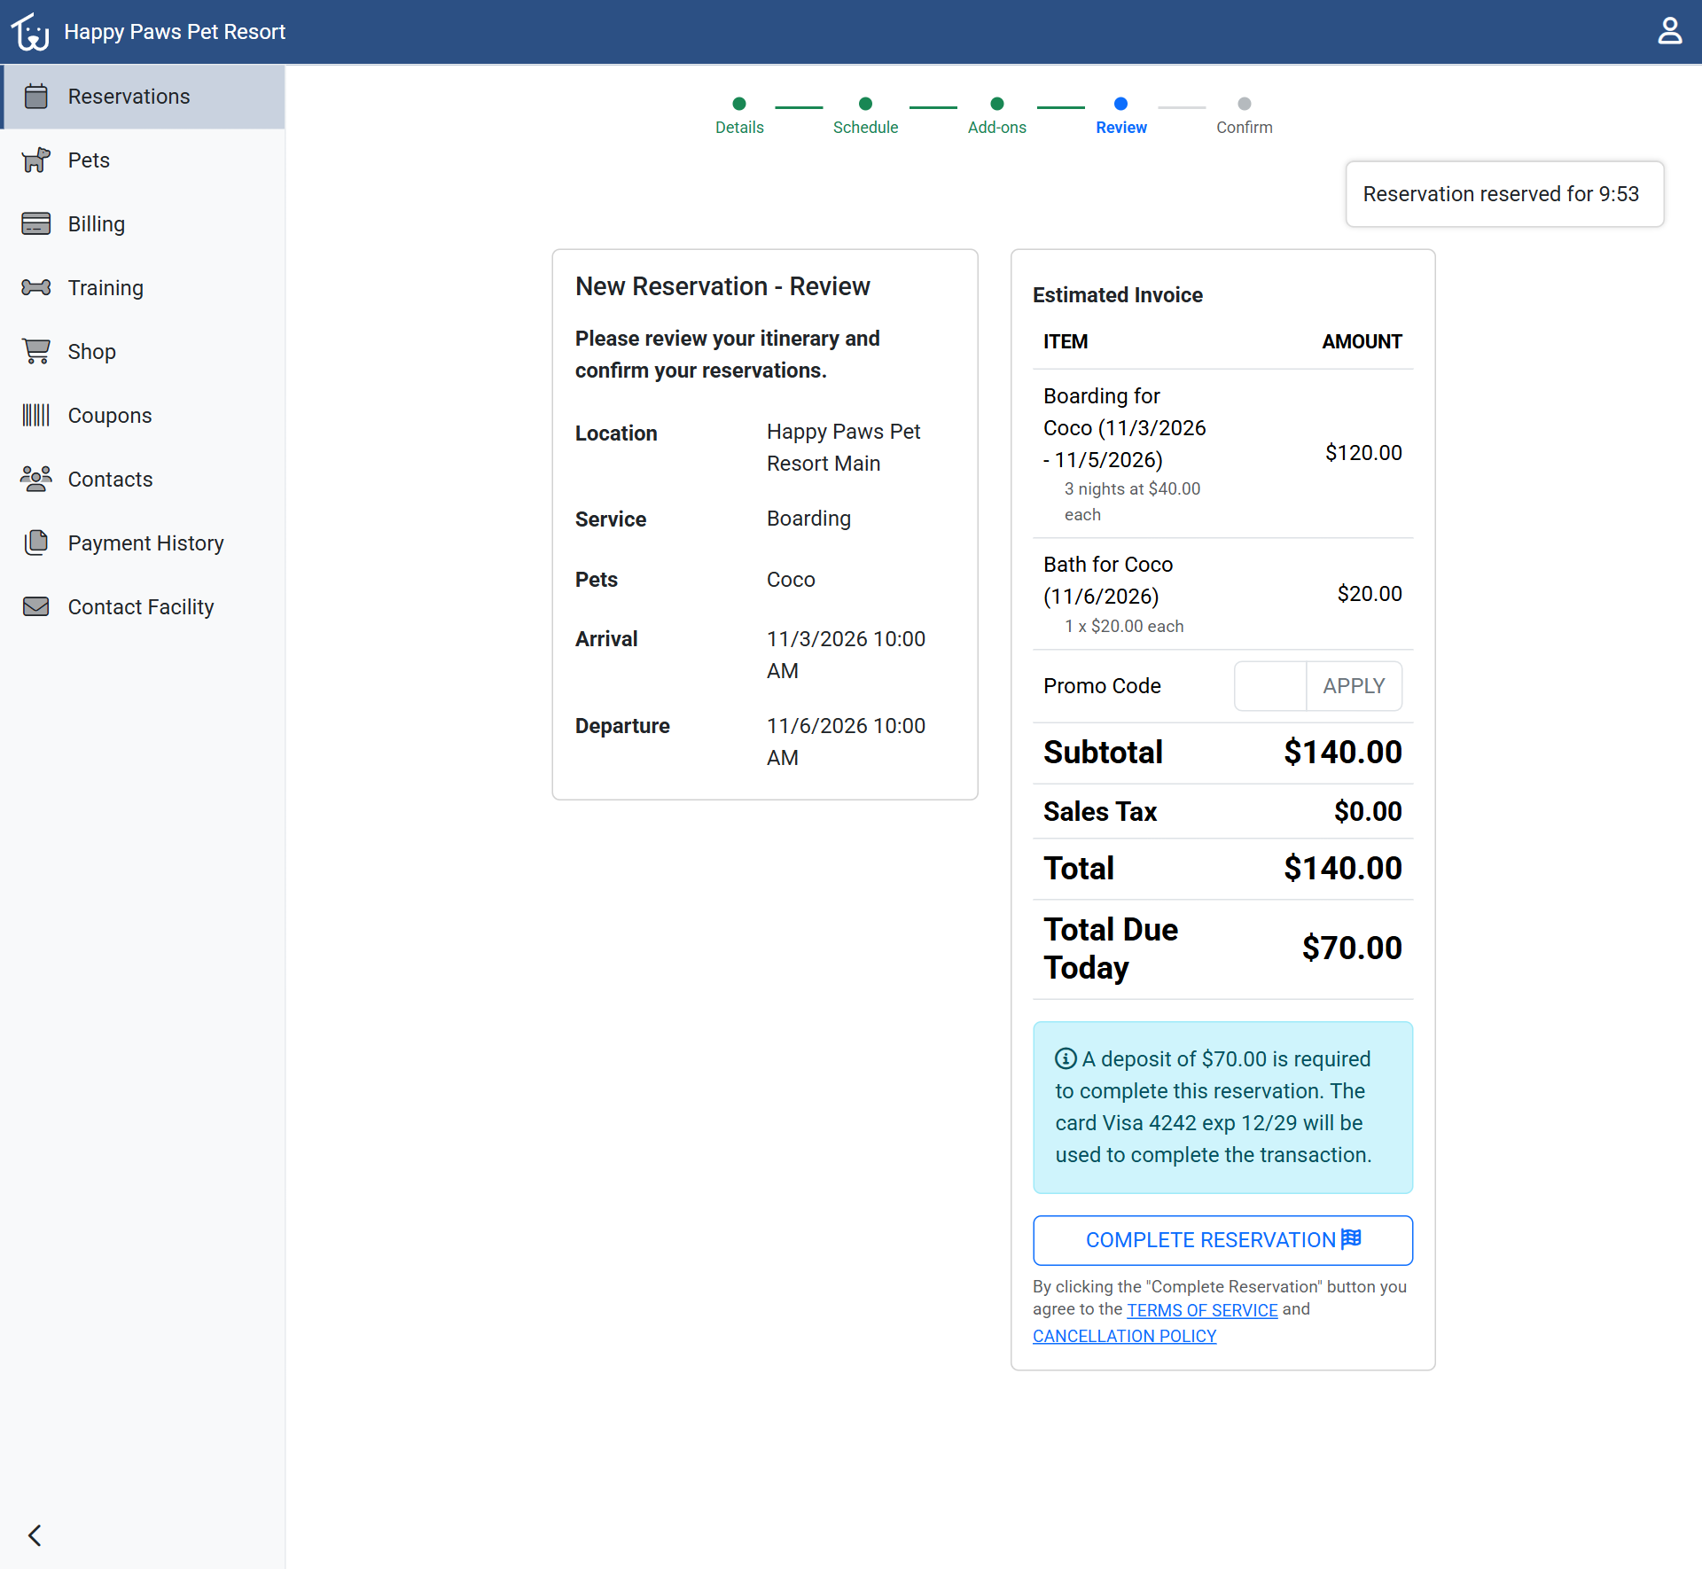Image resolution: width=1702 pixels, height=1569 pixels.
Task: Open the Shop menu item
Action: tap(144, 352)
